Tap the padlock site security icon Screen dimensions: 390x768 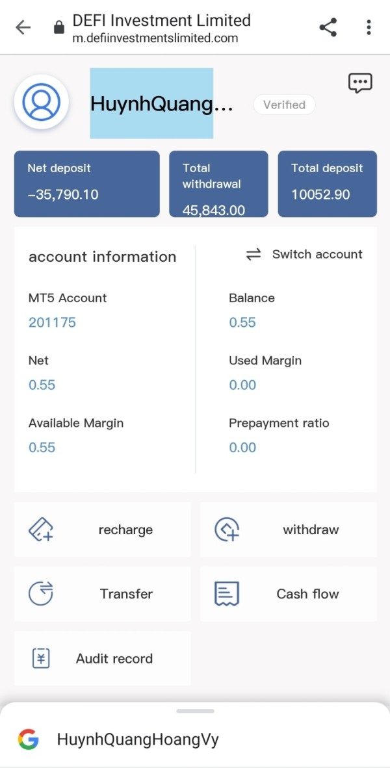click(58, 27)
